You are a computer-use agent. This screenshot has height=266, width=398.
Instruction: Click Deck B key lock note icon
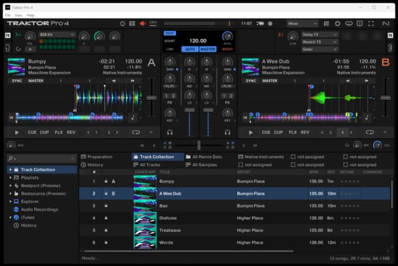click(x=366, y=117)
